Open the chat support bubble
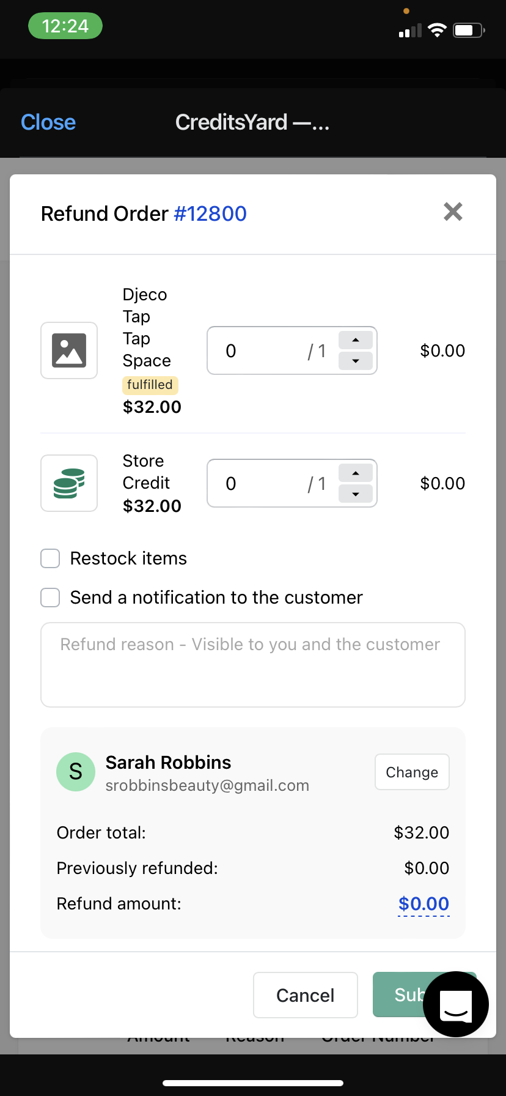This screenshot has height=1096, width=506. pyautogui.click(x=456, y=1004)
